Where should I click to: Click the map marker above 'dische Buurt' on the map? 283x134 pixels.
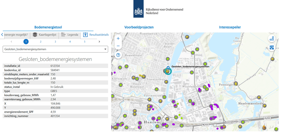coord(187,37)
